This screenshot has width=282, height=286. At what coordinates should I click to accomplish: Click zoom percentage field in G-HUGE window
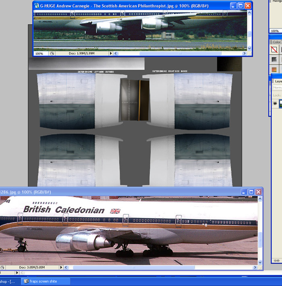pos(39,53)
